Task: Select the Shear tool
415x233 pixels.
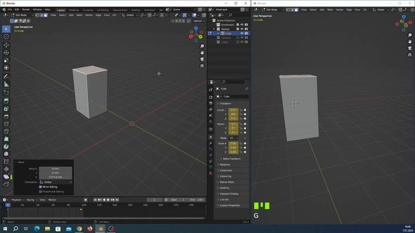Action: coord(6,177)
